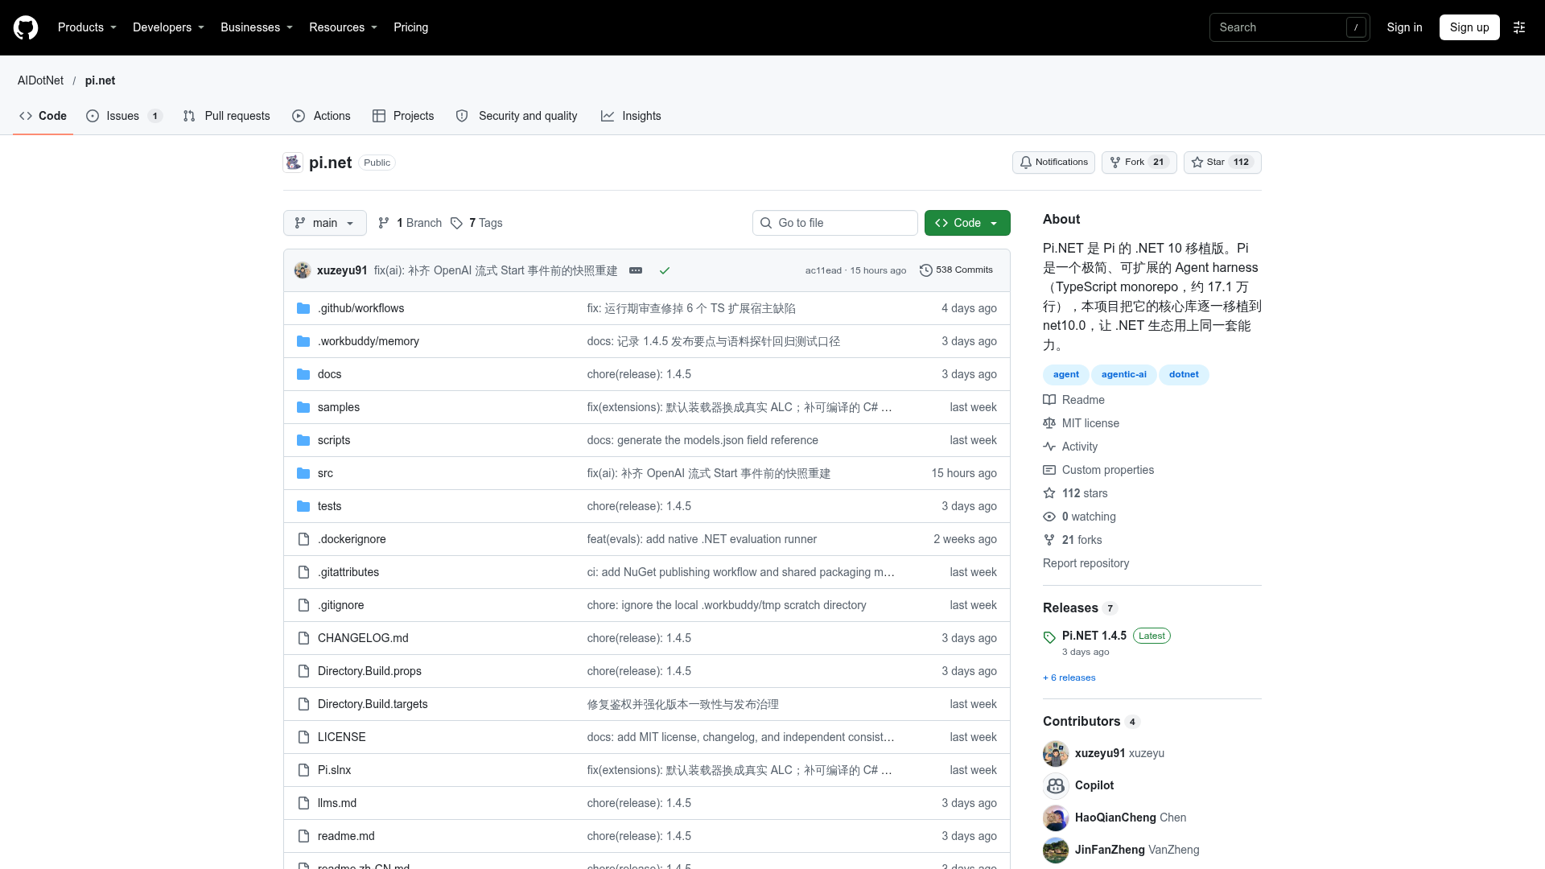Click the green check commit status icon
Screen dimensions: 1545x869
[x=665, y=270]
